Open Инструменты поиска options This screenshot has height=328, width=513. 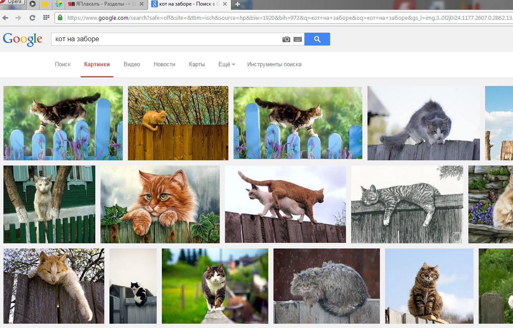274,64
